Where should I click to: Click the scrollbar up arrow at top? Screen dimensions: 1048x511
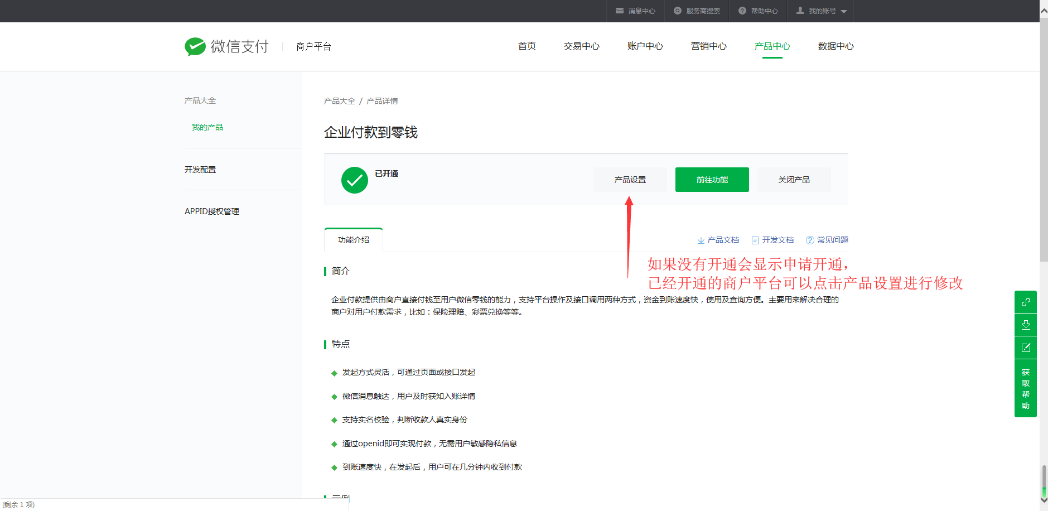click(1044, 11)
